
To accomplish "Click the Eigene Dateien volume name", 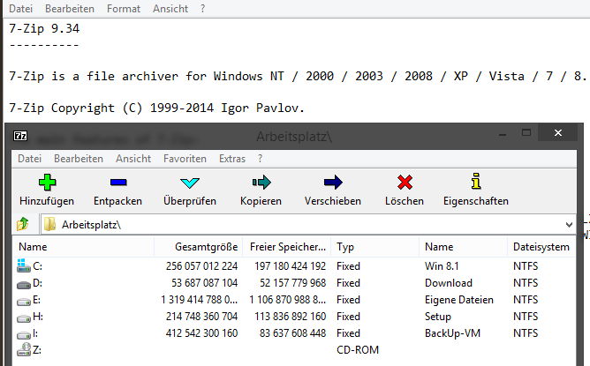I will click(459, 300).
